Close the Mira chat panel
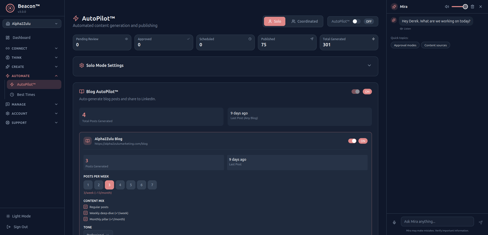Image resolution: width=488 pixels, height=235 pixels. pos(481,7)
